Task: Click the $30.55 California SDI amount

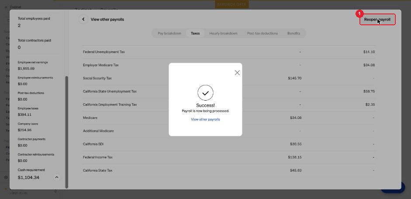Action: coord(296,144)
